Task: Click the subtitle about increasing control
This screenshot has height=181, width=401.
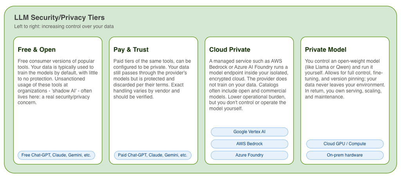Action: tap(64, 26)
